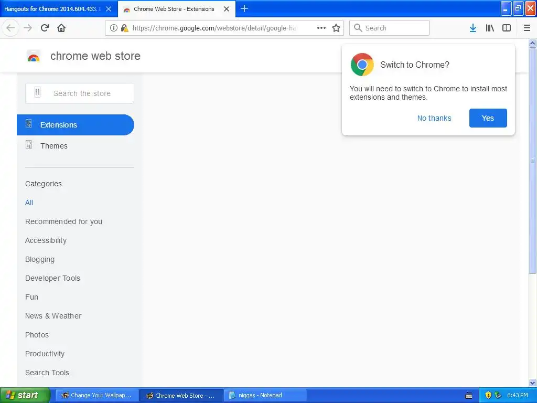This screenshot has width=537, height=403.
Task: Open the Windows start menu
Action: 25,395
